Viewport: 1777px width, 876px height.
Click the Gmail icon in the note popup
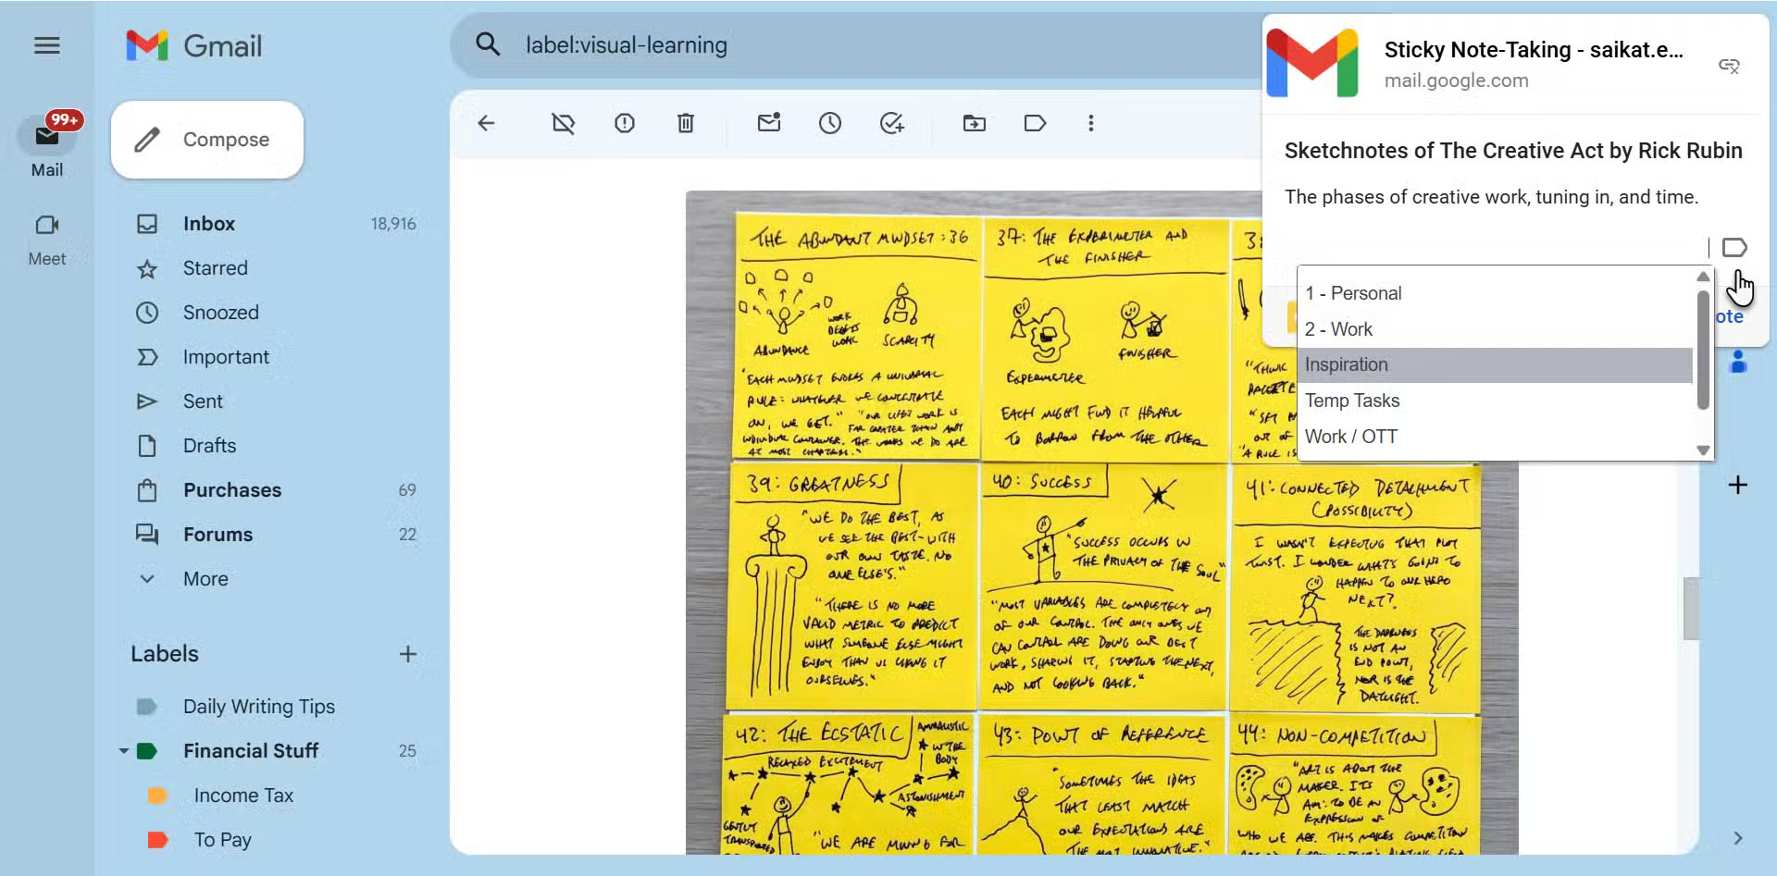click(1312, 63)
